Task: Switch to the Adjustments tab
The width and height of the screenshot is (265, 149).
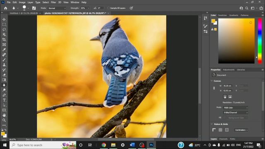Action: tap(229, 70)
